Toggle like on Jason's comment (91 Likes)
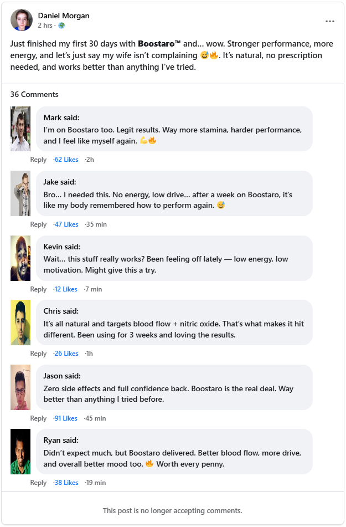 (x=66, y=418)
